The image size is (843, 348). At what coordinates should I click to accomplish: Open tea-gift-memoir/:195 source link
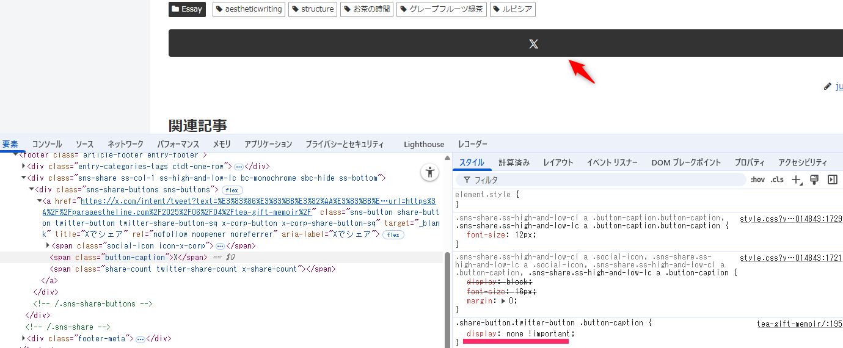point(799,324)
